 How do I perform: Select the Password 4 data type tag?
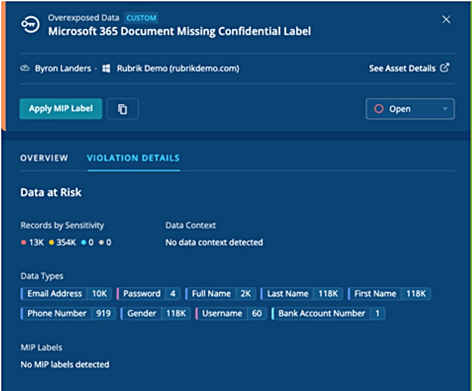point(148,294)
